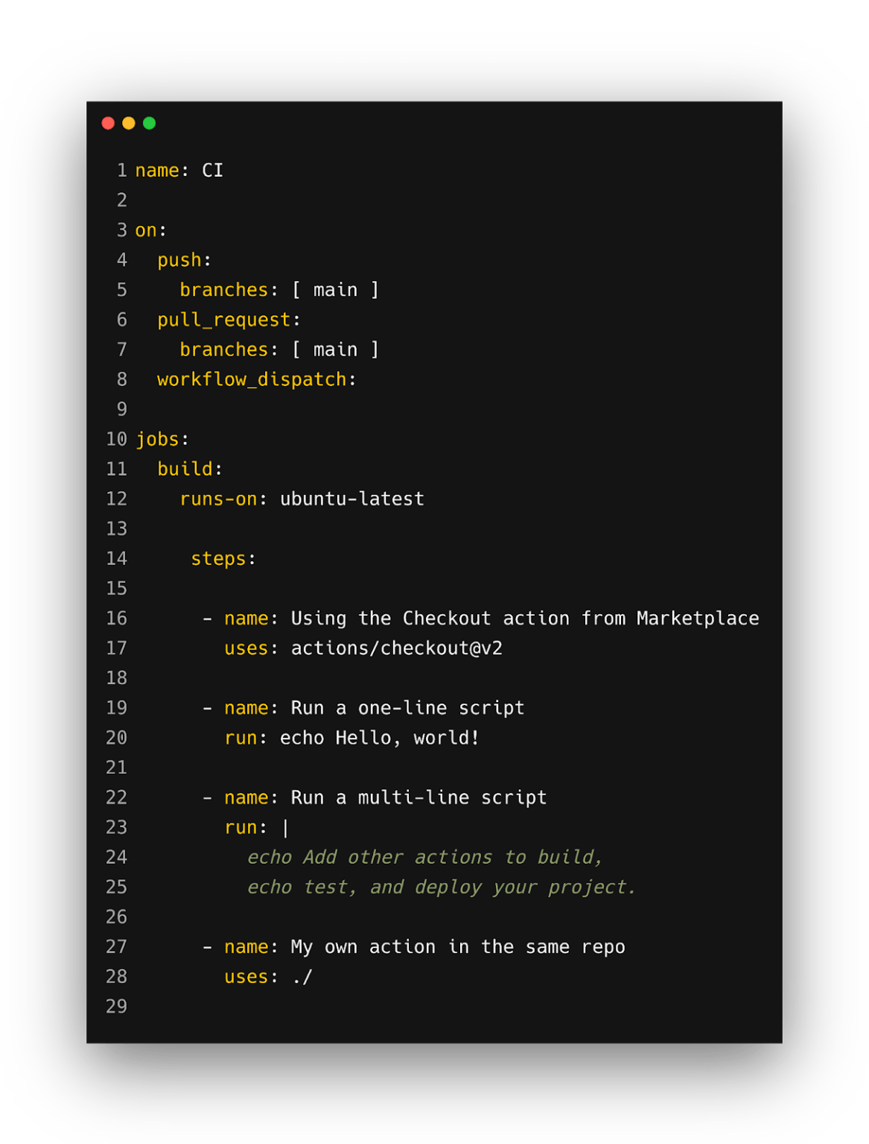Click 'actions/checkout@v2' uses value
869x1144 pixels.
pos(396,648)
